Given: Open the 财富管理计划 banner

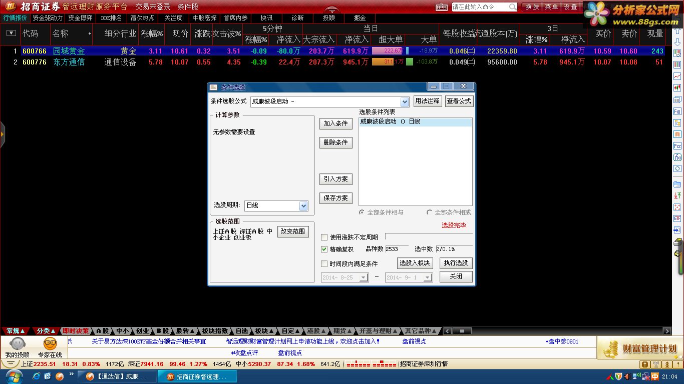Looking at the screenshot, I should pos(640,348).
